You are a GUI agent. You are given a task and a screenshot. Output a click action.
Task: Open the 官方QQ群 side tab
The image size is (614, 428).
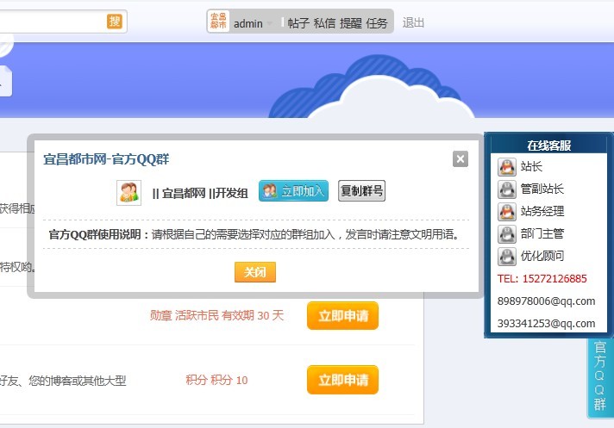[x=600, y=376]
